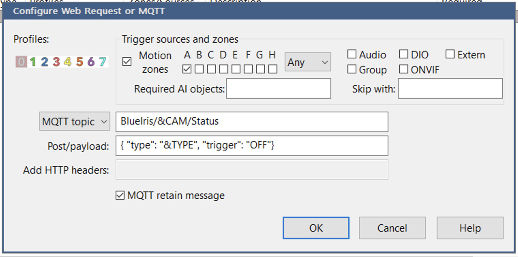
Task: Dismiss the dialog with Cancel
Action: pos(392,228)
